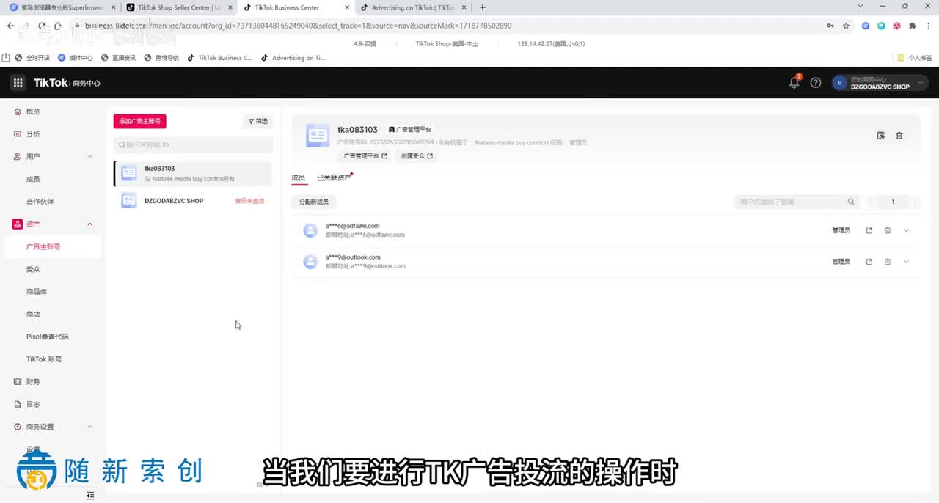This screenshot has width=939, height=503.
Task: Click the avatar of a***9@outlook.com
Action: point(310,262)
